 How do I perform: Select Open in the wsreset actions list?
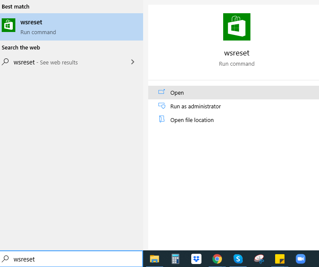click(x=177, y=93)
